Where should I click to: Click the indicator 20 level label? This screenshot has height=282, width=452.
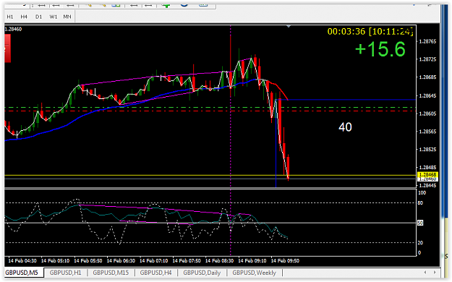click(x=420, y=243)
